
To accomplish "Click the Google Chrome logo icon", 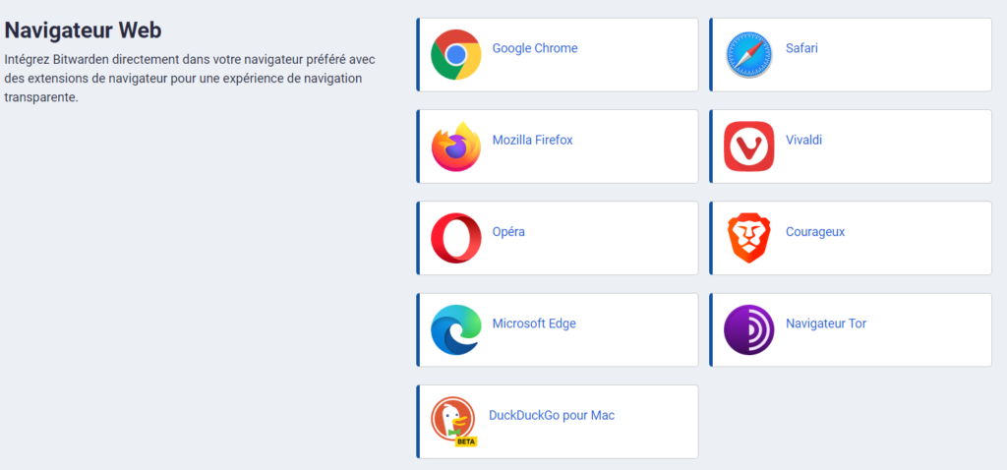I will (455, 55).
